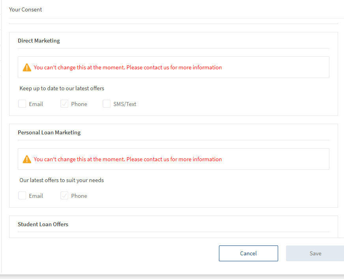Toggle the Email checkbox under Direct Marketing
This screenshot has height=279, width=344.
tap(22, 104)
